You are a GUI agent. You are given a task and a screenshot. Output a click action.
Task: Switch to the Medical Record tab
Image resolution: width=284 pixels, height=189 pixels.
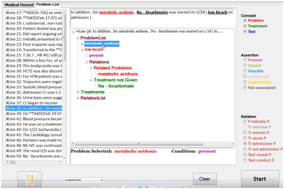click(19, 5)
